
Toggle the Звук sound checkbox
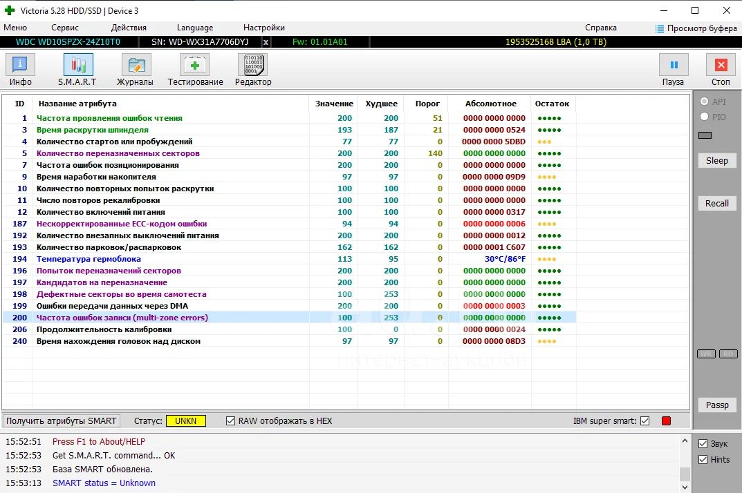(703, 443)
